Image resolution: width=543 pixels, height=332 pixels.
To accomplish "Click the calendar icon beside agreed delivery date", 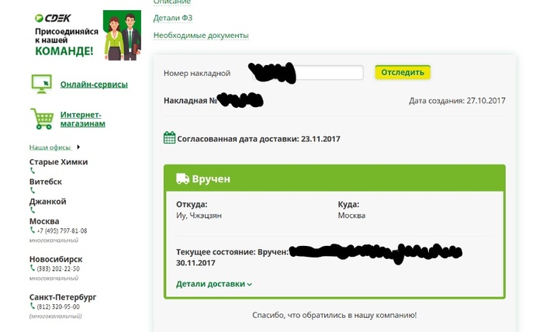I will [x=169, y=138].
